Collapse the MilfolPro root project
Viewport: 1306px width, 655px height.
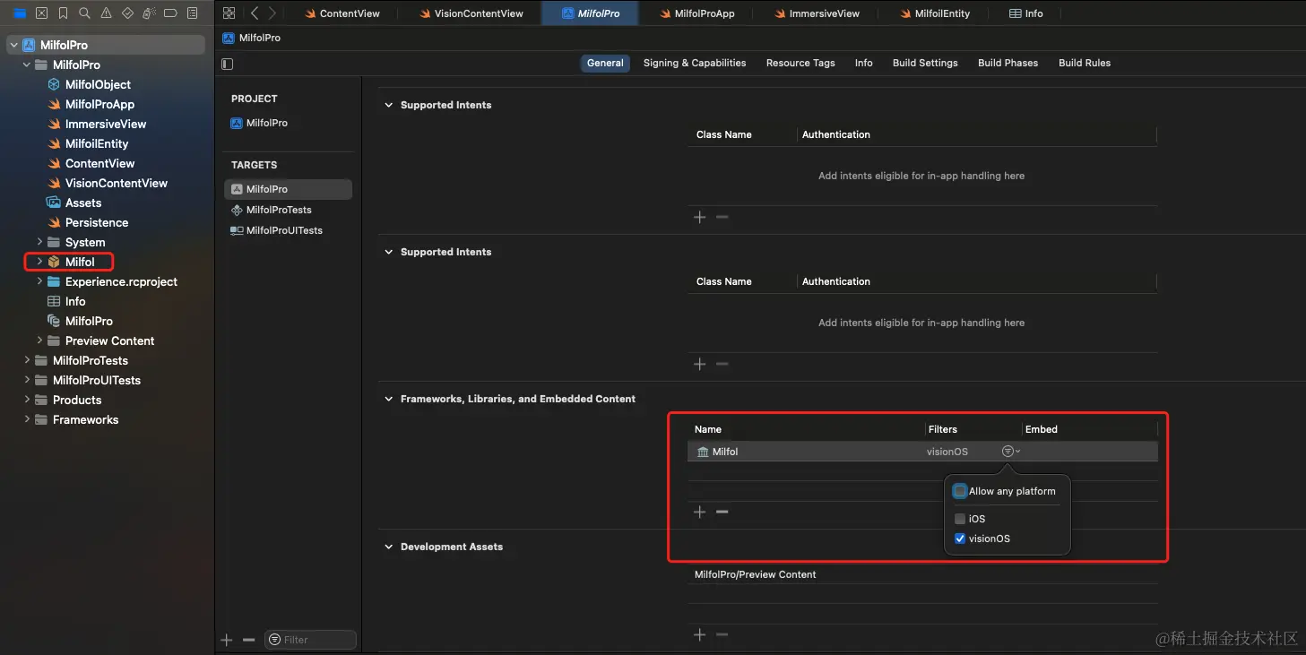13,45
